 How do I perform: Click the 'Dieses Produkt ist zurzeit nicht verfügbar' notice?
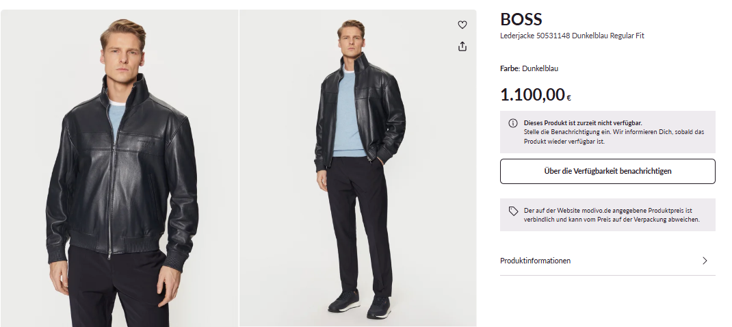coord(583,123)
